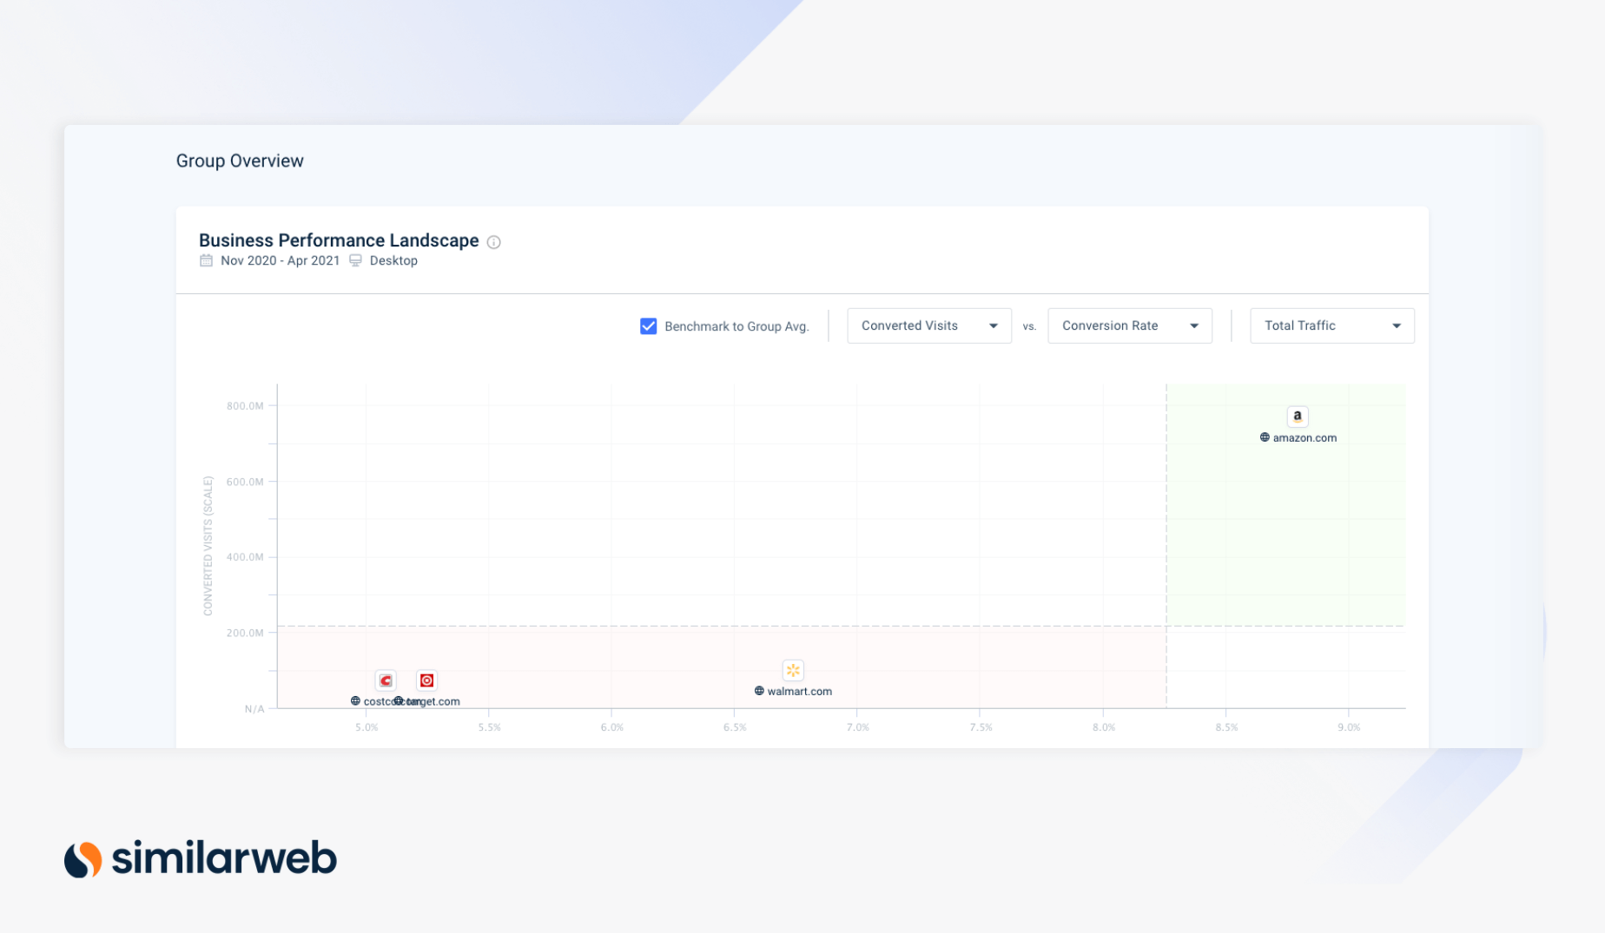Click the Converted Visits (Scale) axis title
Viewport: 1605px width, 933px height.
(208, 546)
